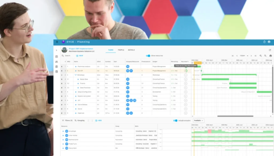
Task: Click the project avatar thumbnail
Action: coord(64,50)
